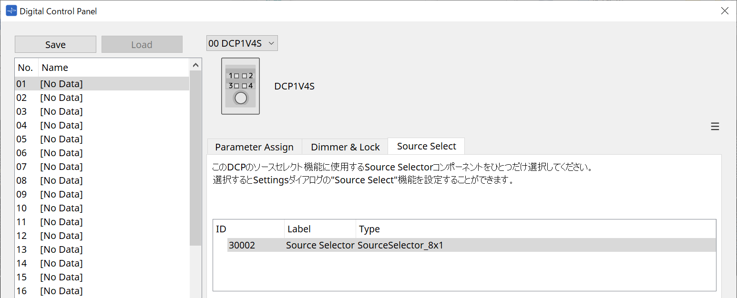
Task: Click the Save button
Action: (55, 44)
